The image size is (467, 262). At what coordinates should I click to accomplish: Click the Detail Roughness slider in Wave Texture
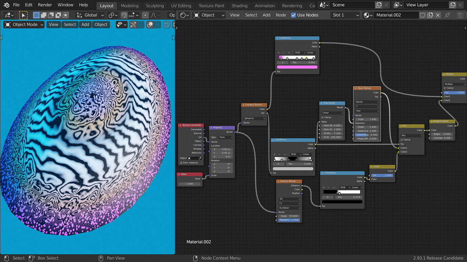coord(367,135)
